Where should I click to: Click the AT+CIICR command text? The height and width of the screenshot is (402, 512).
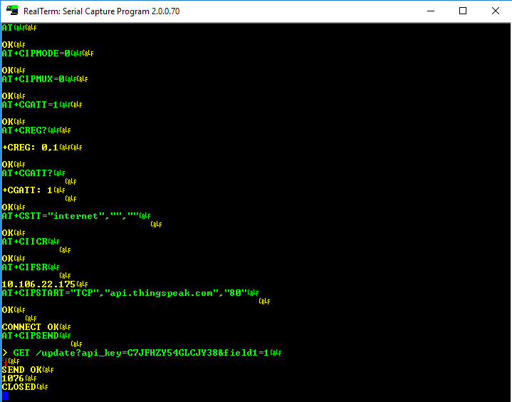pyautogui.click(x=24, y=242)
